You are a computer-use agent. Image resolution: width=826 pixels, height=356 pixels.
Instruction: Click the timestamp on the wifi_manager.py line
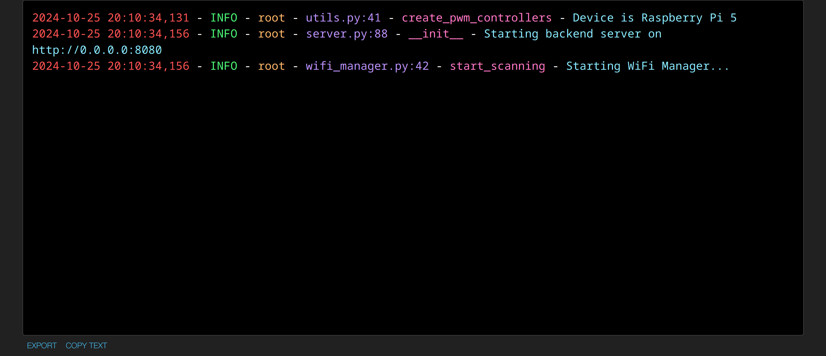(x=111, y=66)
